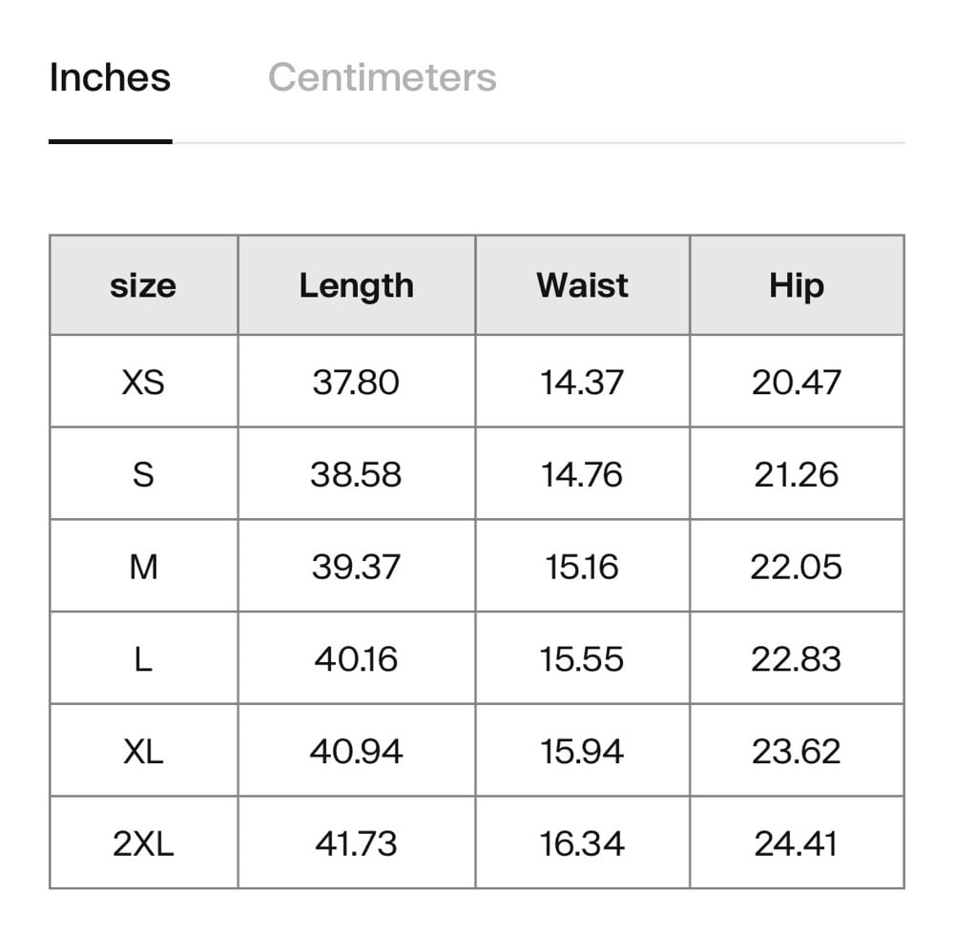Click the L length value 40.16

pos(356,659)
